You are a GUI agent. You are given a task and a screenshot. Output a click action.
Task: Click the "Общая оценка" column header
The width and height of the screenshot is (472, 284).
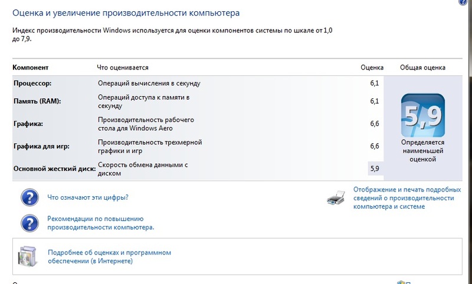pos(422,68)
